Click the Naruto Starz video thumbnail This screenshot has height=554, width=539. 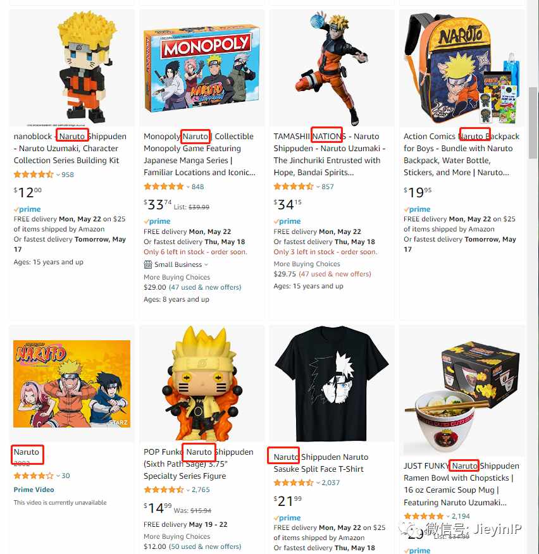click(71, 384)
